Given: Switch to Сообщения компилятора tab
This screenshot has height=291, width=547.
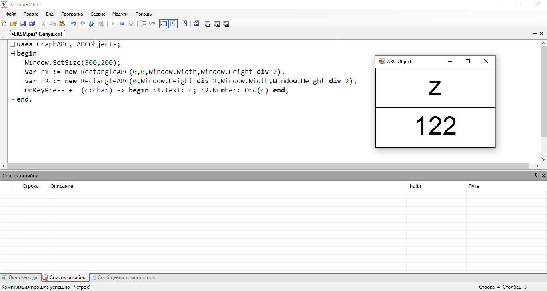Looking at the screenshot, I should point(122,277).
